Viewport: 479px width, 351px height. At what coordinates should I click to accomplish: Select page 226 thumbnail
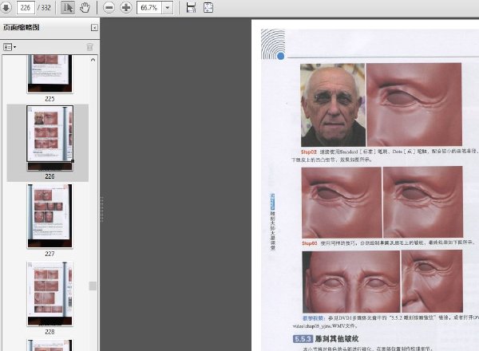coord(49,138)
